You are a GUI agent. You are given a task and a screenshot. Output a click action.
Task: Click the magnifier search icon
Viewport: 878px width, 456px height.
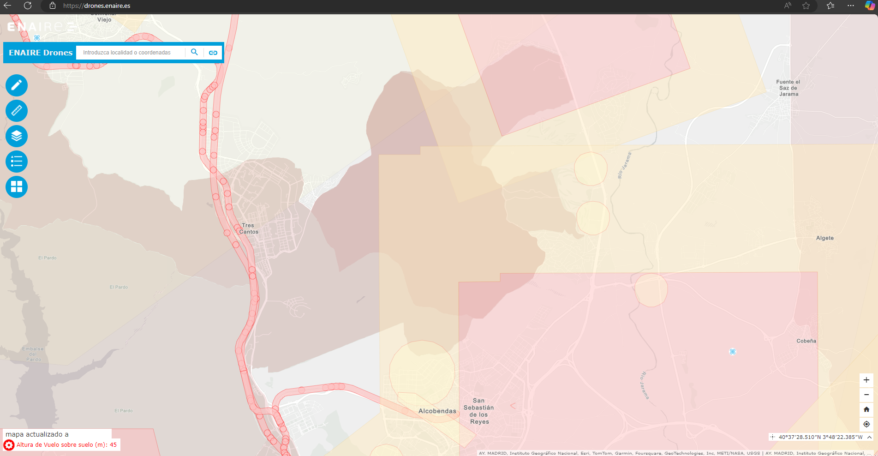point(194,52)
